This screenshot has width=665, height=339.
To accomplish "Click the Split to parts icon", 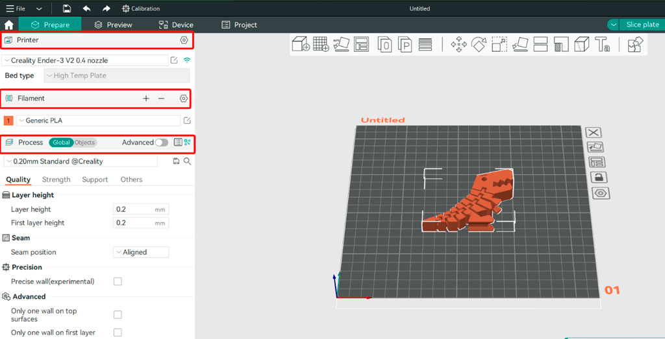I will click(405, 44).
